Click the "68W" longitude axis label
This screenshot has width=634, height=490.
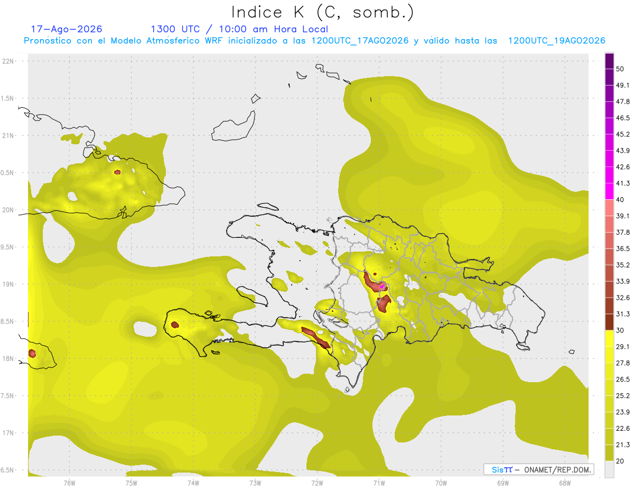565,483
